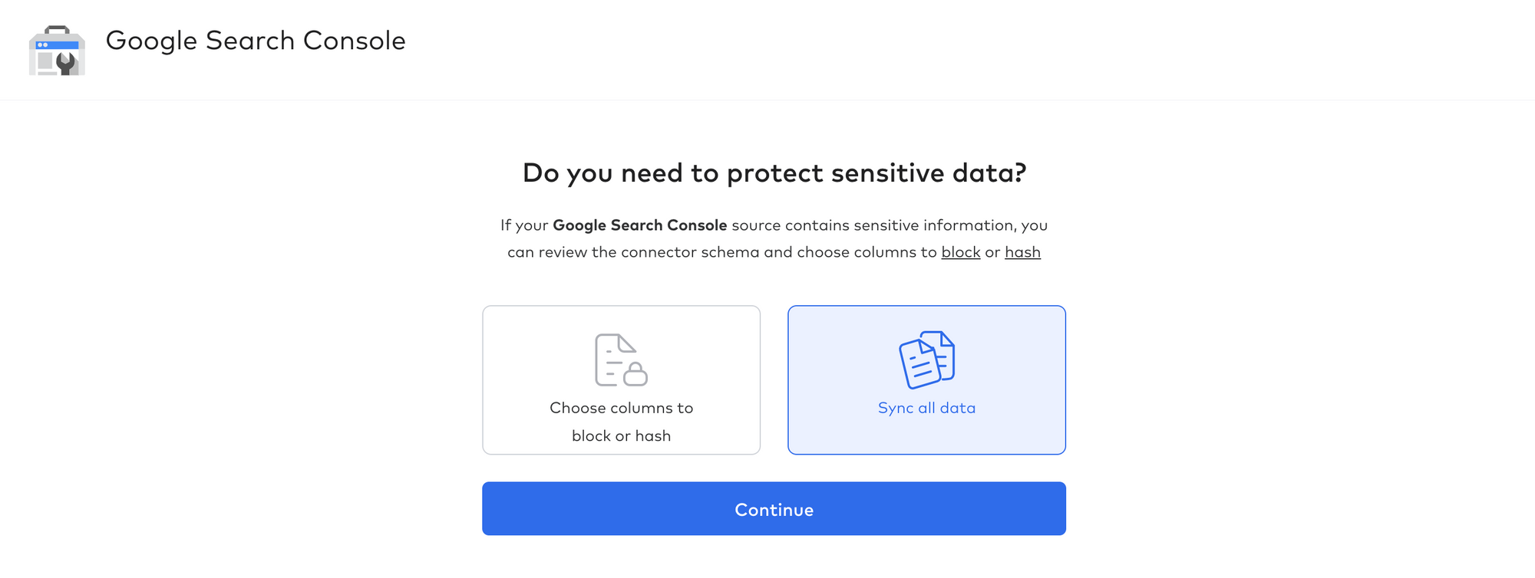This screenshot has width=1535, height=578.
Task: Click the blue stacked documents icon
Action: (926, 360)
